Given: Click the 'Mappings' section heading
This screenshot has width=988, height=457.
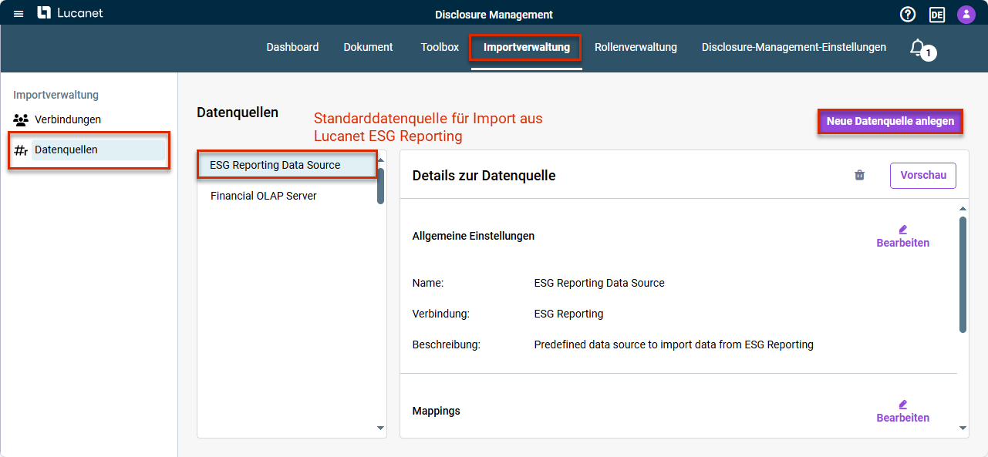Looking at the screenshot, I should (436, 411).
